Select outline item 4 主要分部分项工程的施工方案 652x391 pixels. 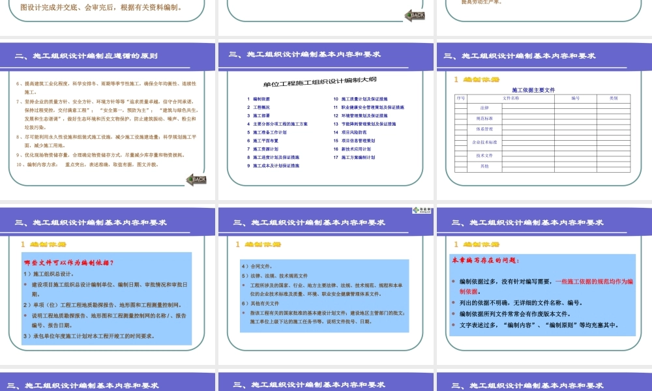(277, 124)
